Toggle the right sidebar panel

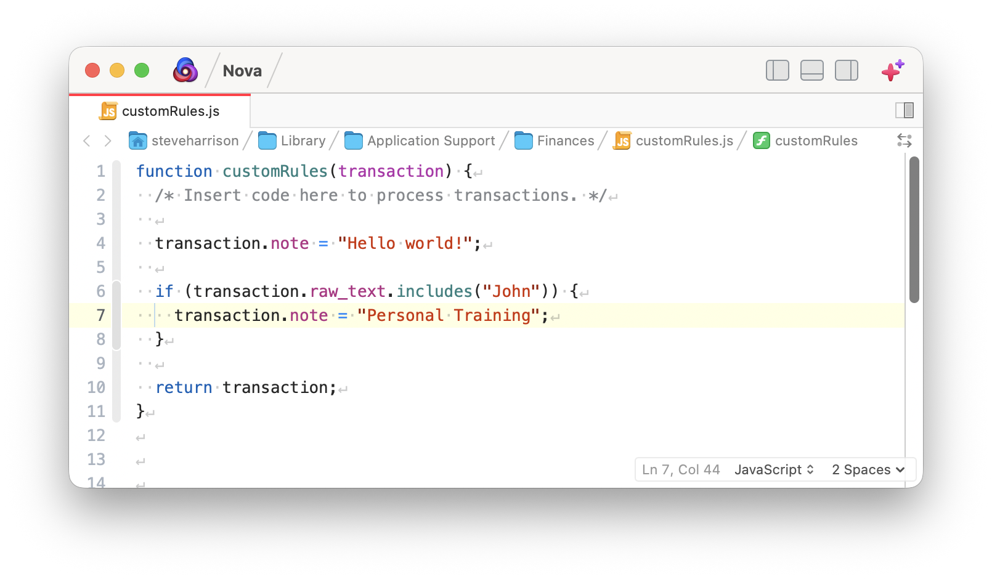pyautogui.click(x=846, y=70)
